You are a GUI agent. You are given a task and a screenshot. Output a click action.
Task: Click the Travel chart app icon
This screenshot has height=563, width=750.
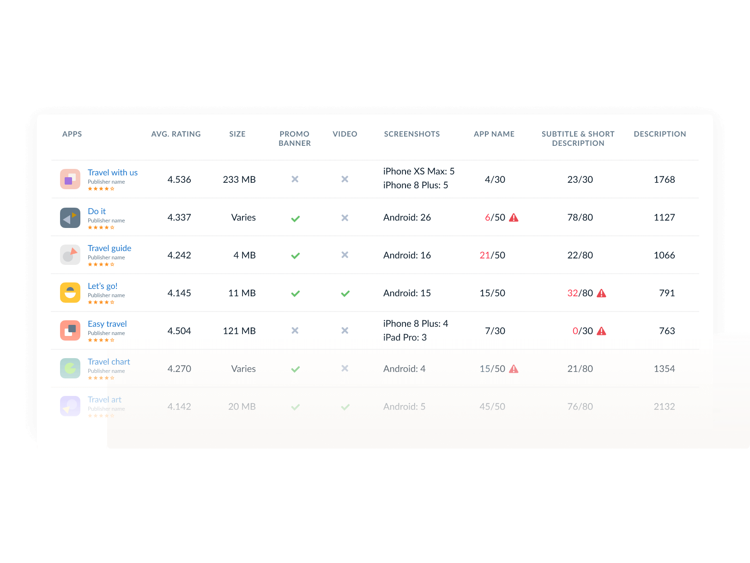point(70,368)
